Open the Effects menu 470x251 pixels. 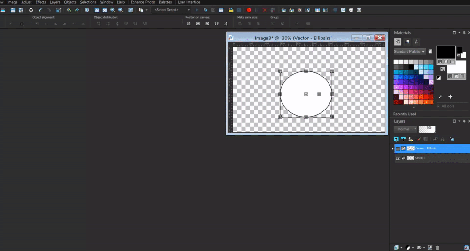41,2
